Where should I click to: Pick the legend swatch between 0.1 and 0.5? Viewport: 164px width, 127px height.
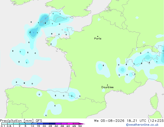point(4,124)
